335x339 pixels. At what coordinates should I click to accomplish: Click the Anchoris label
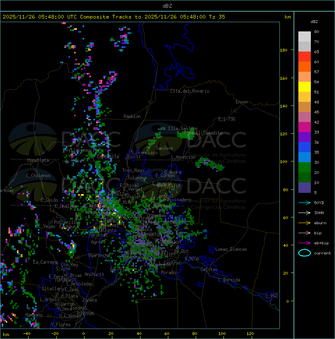click(94, 274)
